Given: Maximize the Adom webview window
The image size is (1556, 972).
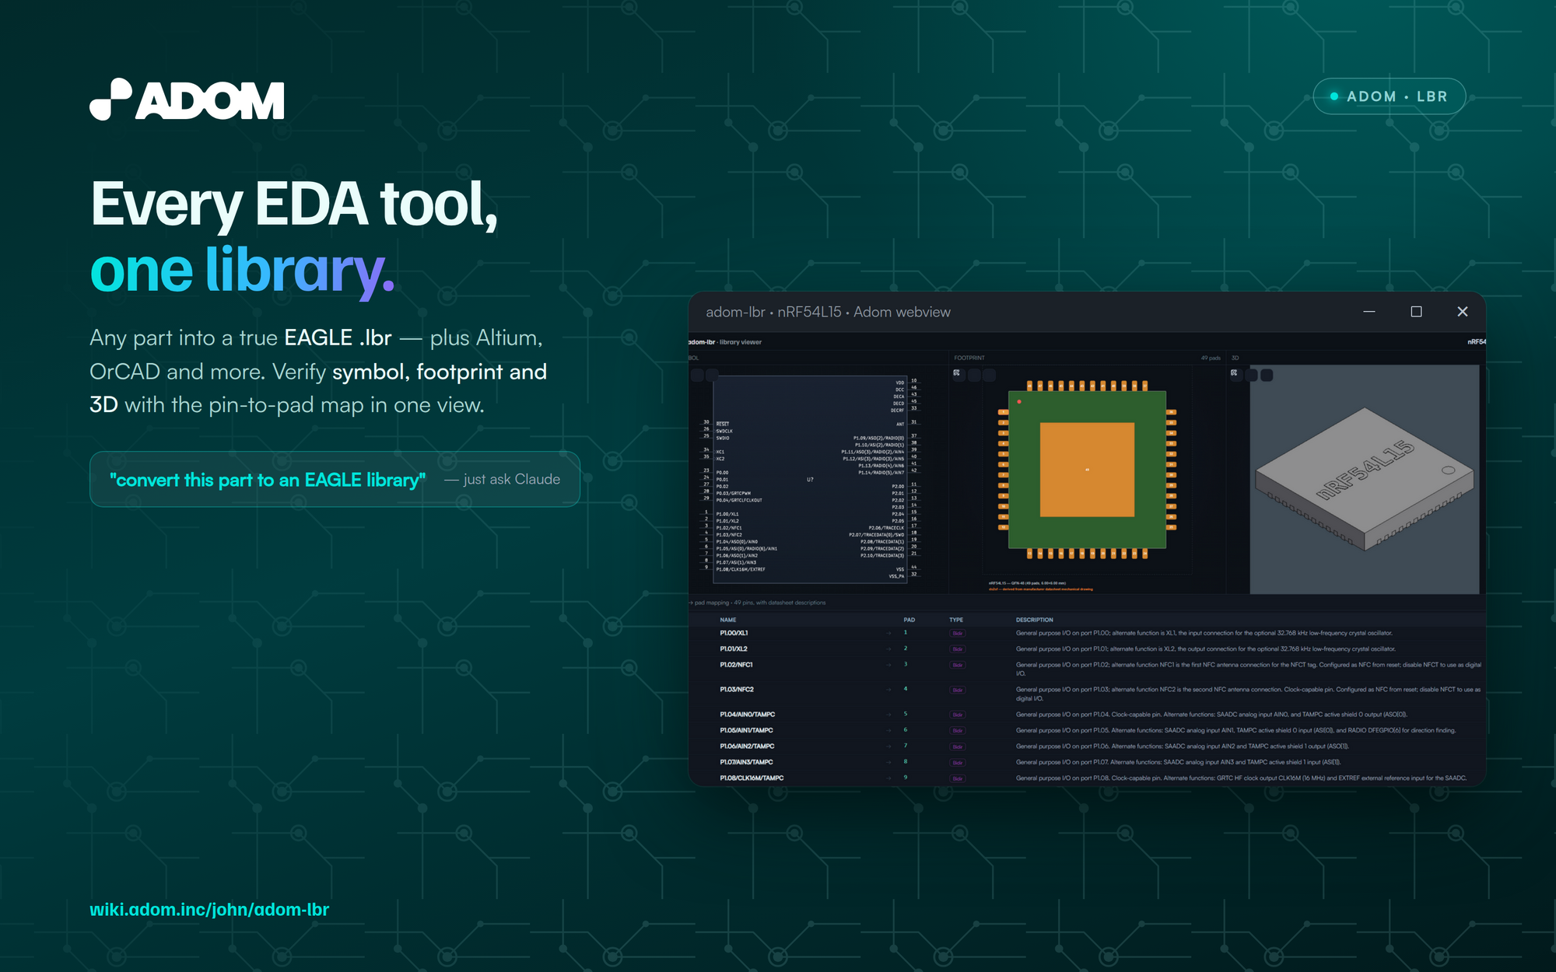Looking at the screenshot, I should [x=1416, y=312].
